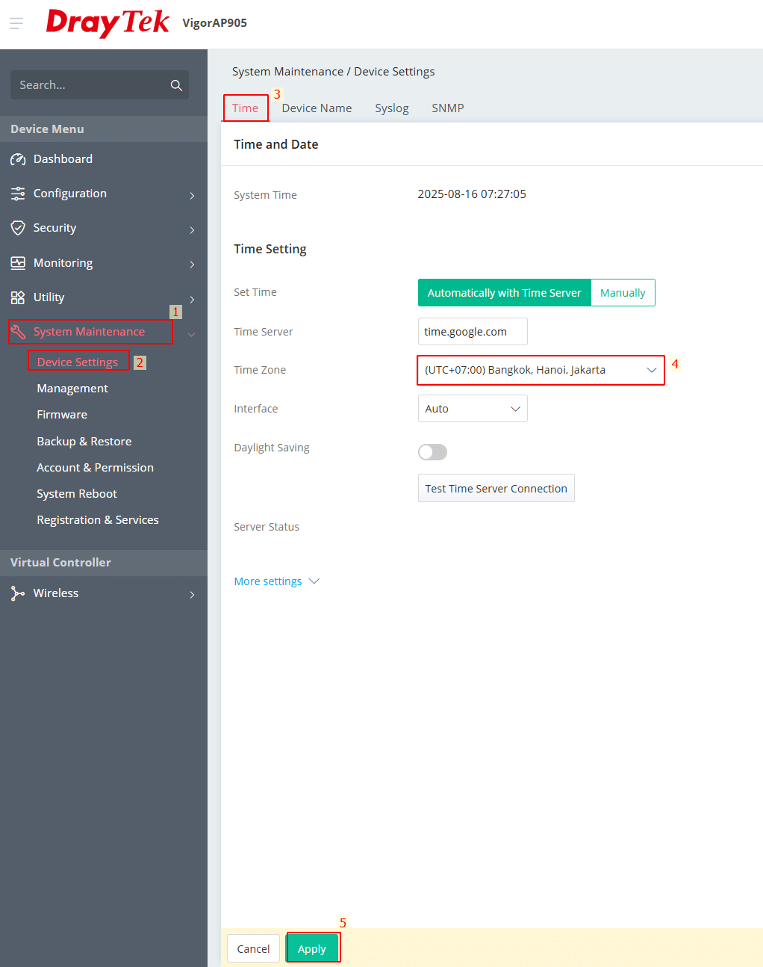Open Firmware submenu item
763x967 pixels.
coord(62,415)
